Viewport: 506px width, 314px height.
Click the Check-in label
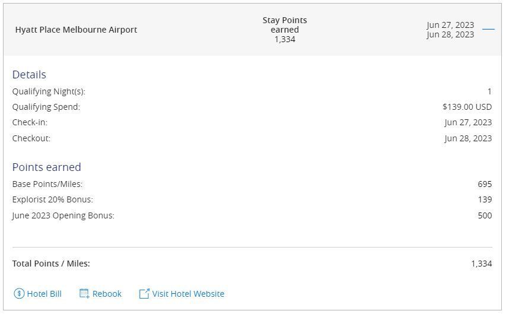tap(30, 122)
